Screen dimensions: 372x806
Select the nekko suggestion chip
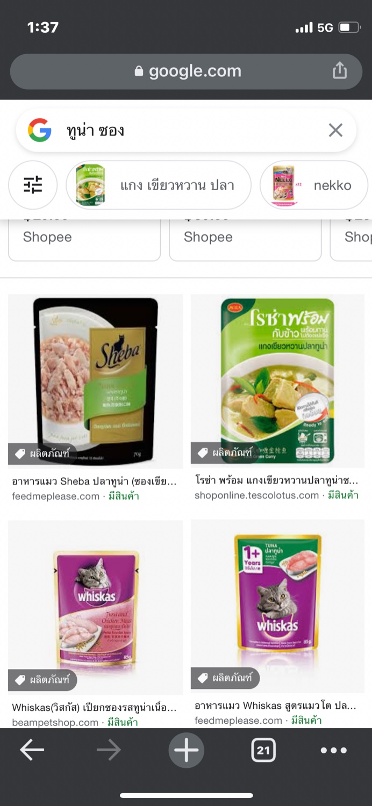(x=314, y=185)
